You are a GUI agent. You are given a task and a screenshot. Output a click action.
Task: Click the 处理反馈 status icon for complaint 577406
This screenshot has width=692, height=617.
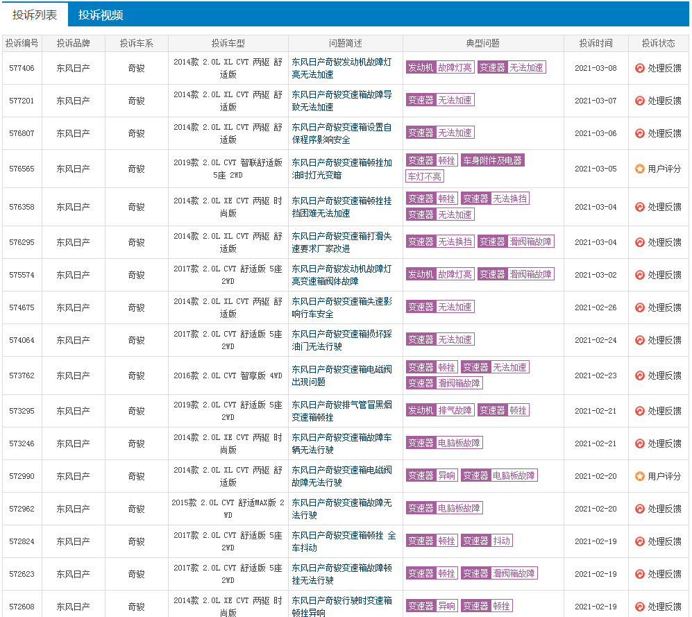tap(639, 68)
